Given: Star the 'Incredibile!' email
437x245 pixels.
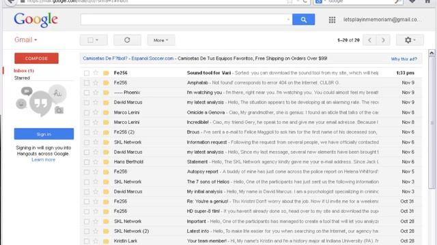Looking at the screenshot, I should click(x=96, y=122).
